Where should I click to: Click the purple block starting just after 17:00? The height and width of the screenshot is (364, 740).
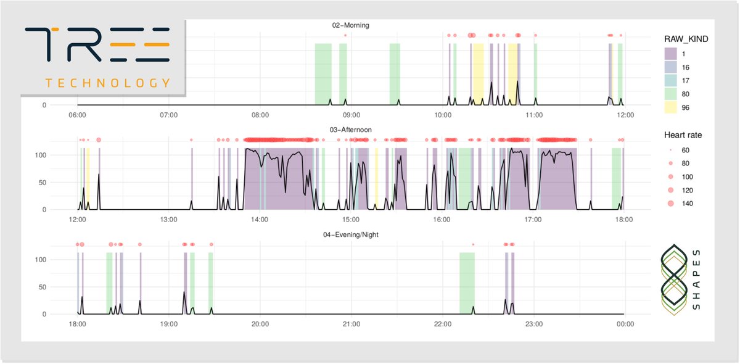point(557,179)
